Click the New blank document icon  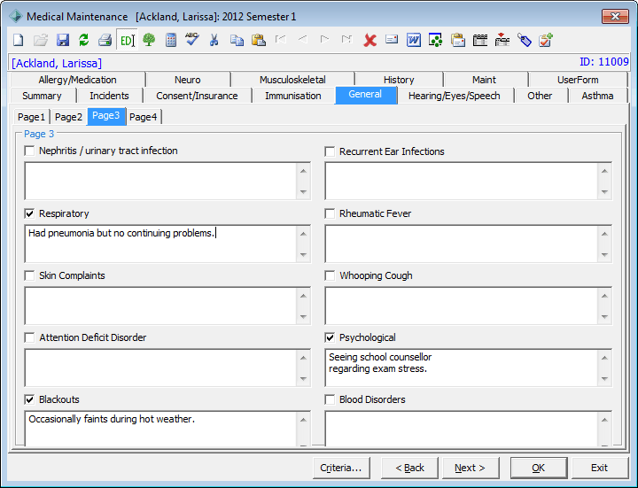click(19, 40)
